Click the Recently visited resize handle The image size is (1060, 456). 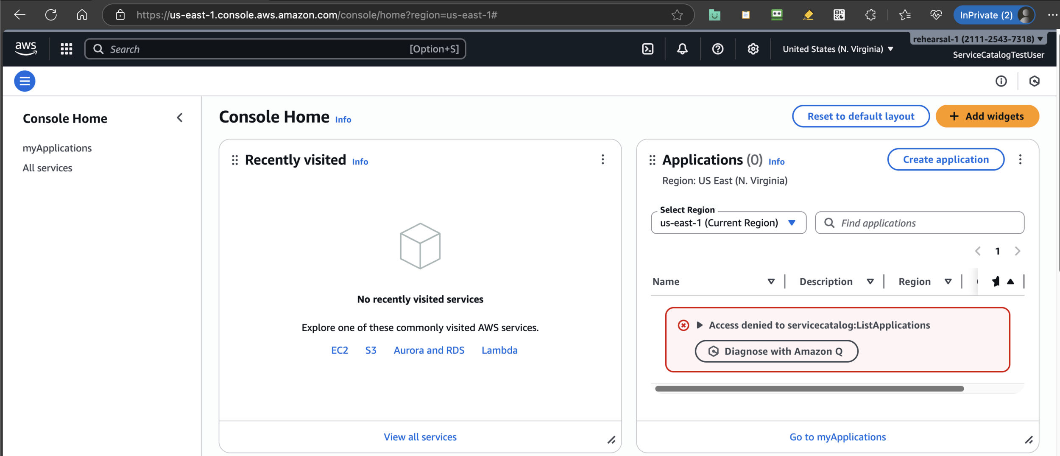(x=611, y=440)
